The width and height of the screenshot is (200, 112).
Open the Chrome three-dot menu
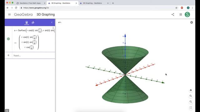tap(192, 8)
